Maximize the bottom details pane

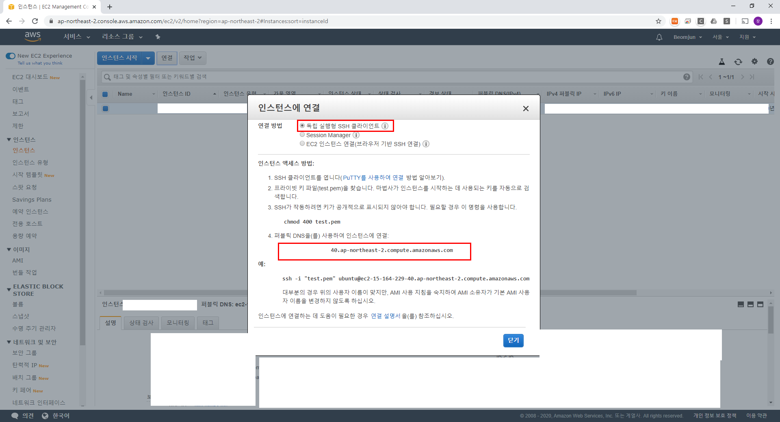click(760, 304)
